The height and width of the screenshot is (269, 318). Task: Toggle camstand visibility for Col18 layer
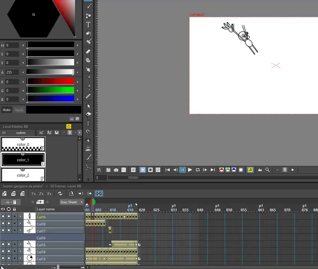pos(9,224)
